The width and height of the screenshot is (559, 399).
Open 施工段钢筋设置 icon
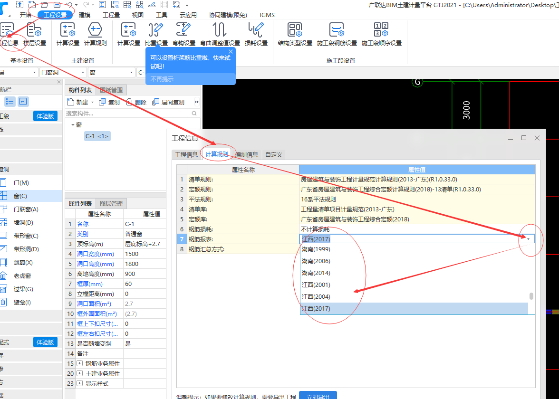[337, 34]
